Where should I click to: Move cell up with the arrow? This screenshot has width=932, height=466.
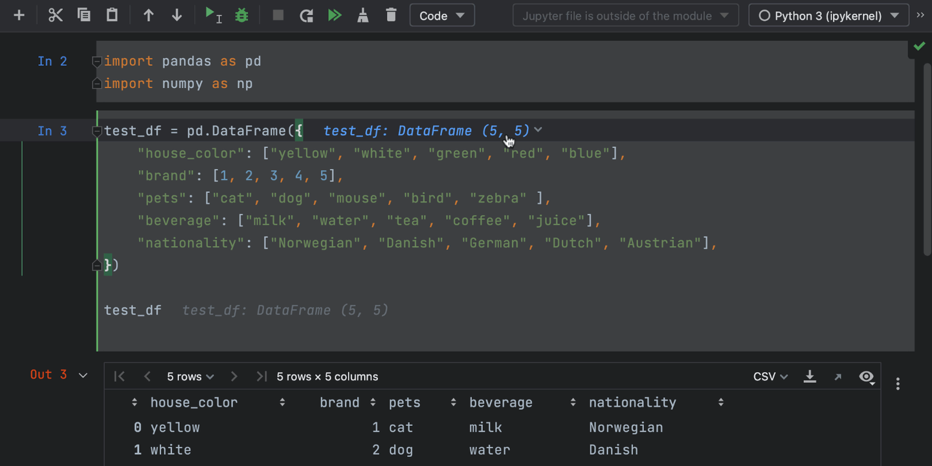149,15
